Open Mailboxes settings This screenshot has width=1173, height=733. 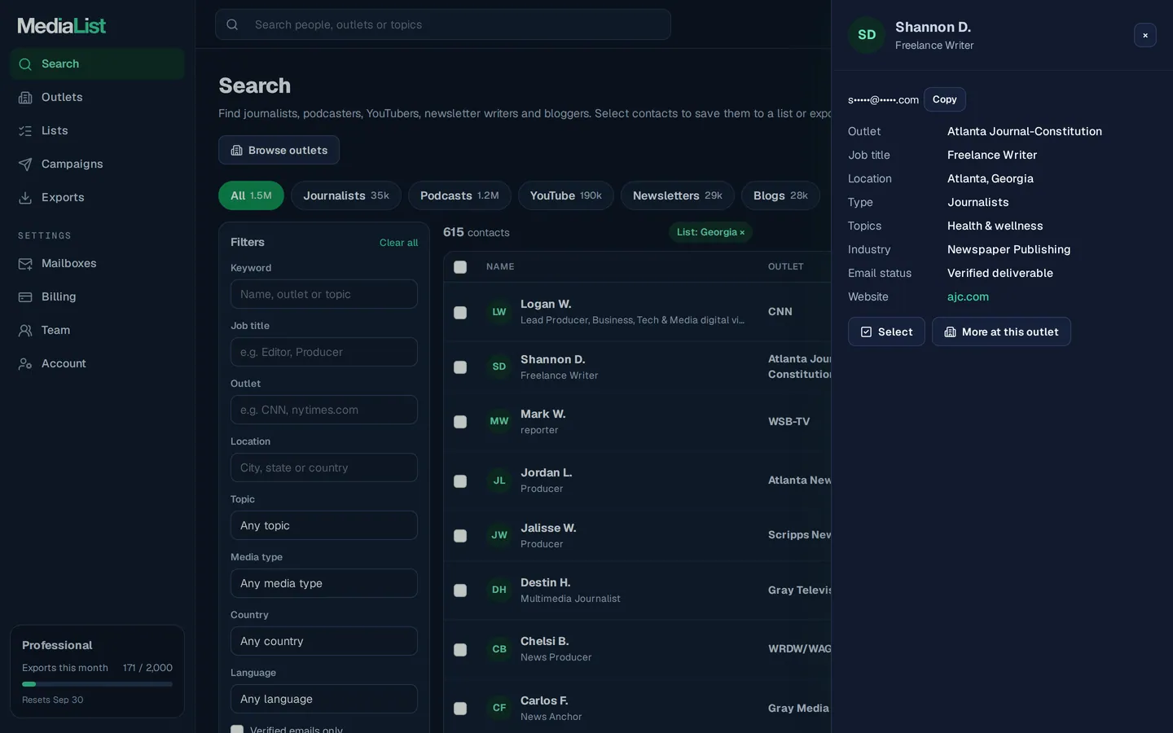[x=97, y=263]
